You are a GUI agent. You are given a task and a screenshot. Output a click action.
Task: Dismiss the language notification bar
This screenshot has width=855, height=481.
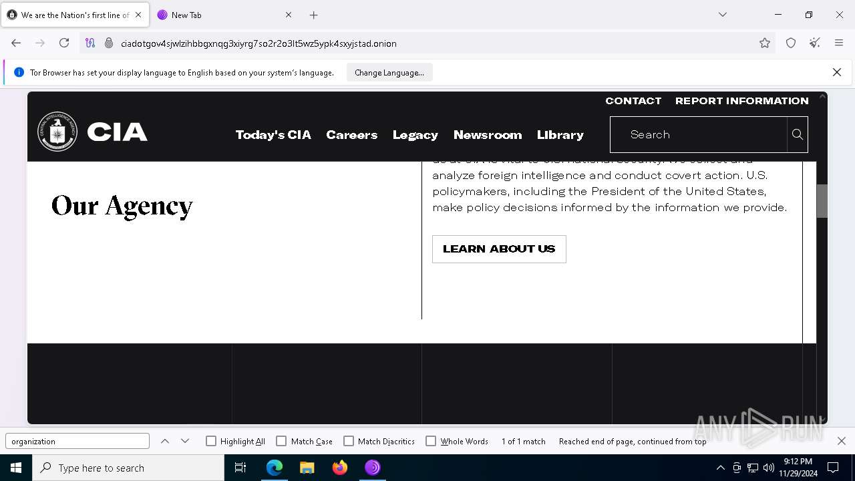tap(836, 72)
